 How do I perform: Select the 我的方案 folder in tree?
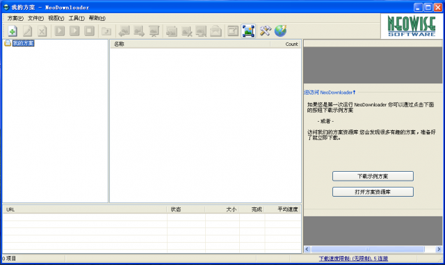[x=23, y=43]
